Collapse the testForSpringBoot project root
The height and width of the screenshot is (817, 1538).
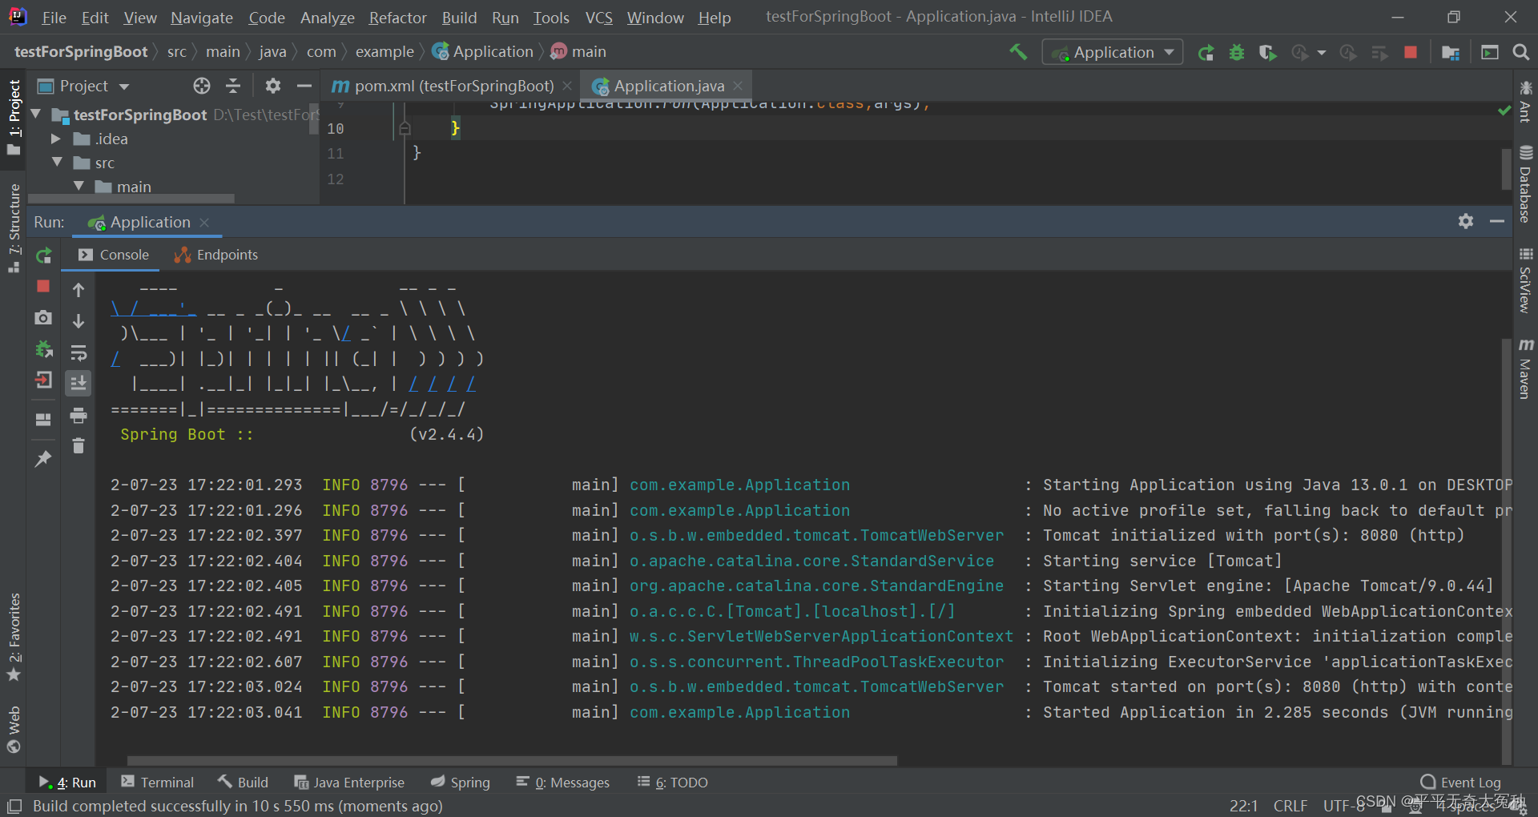pos(36,115)
